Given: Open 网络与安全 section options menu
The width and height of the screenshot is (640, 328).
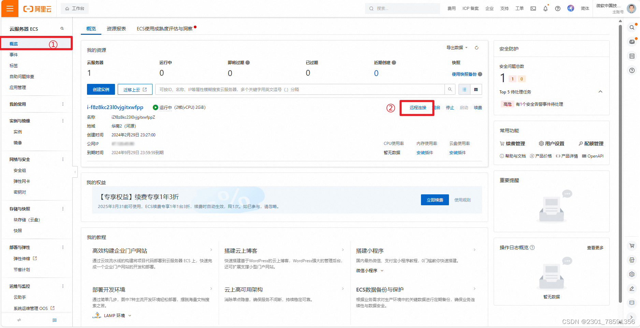Looking at the screenshot, I should (63, 159).
